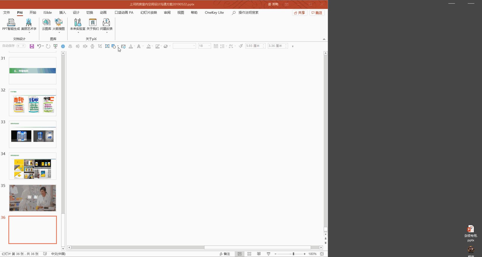The width and height of the screenshot is (482, 257).
Task: Open PPT智能生成 tool
Action: (x=11, y=25)
